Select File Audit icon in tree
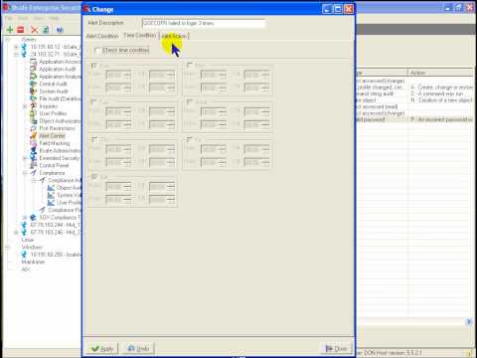Image resolution: width=477 pixels, height=358 pixels. 33,98
